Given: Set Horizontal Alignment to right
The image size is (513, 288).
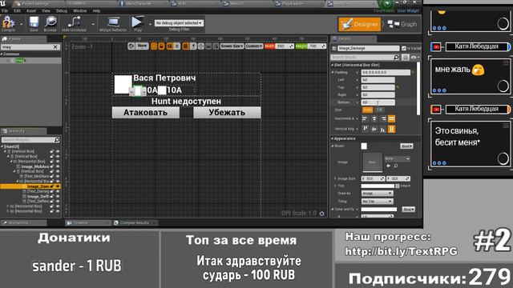Looking at the screenshot, I should click(x=383, y=119).
